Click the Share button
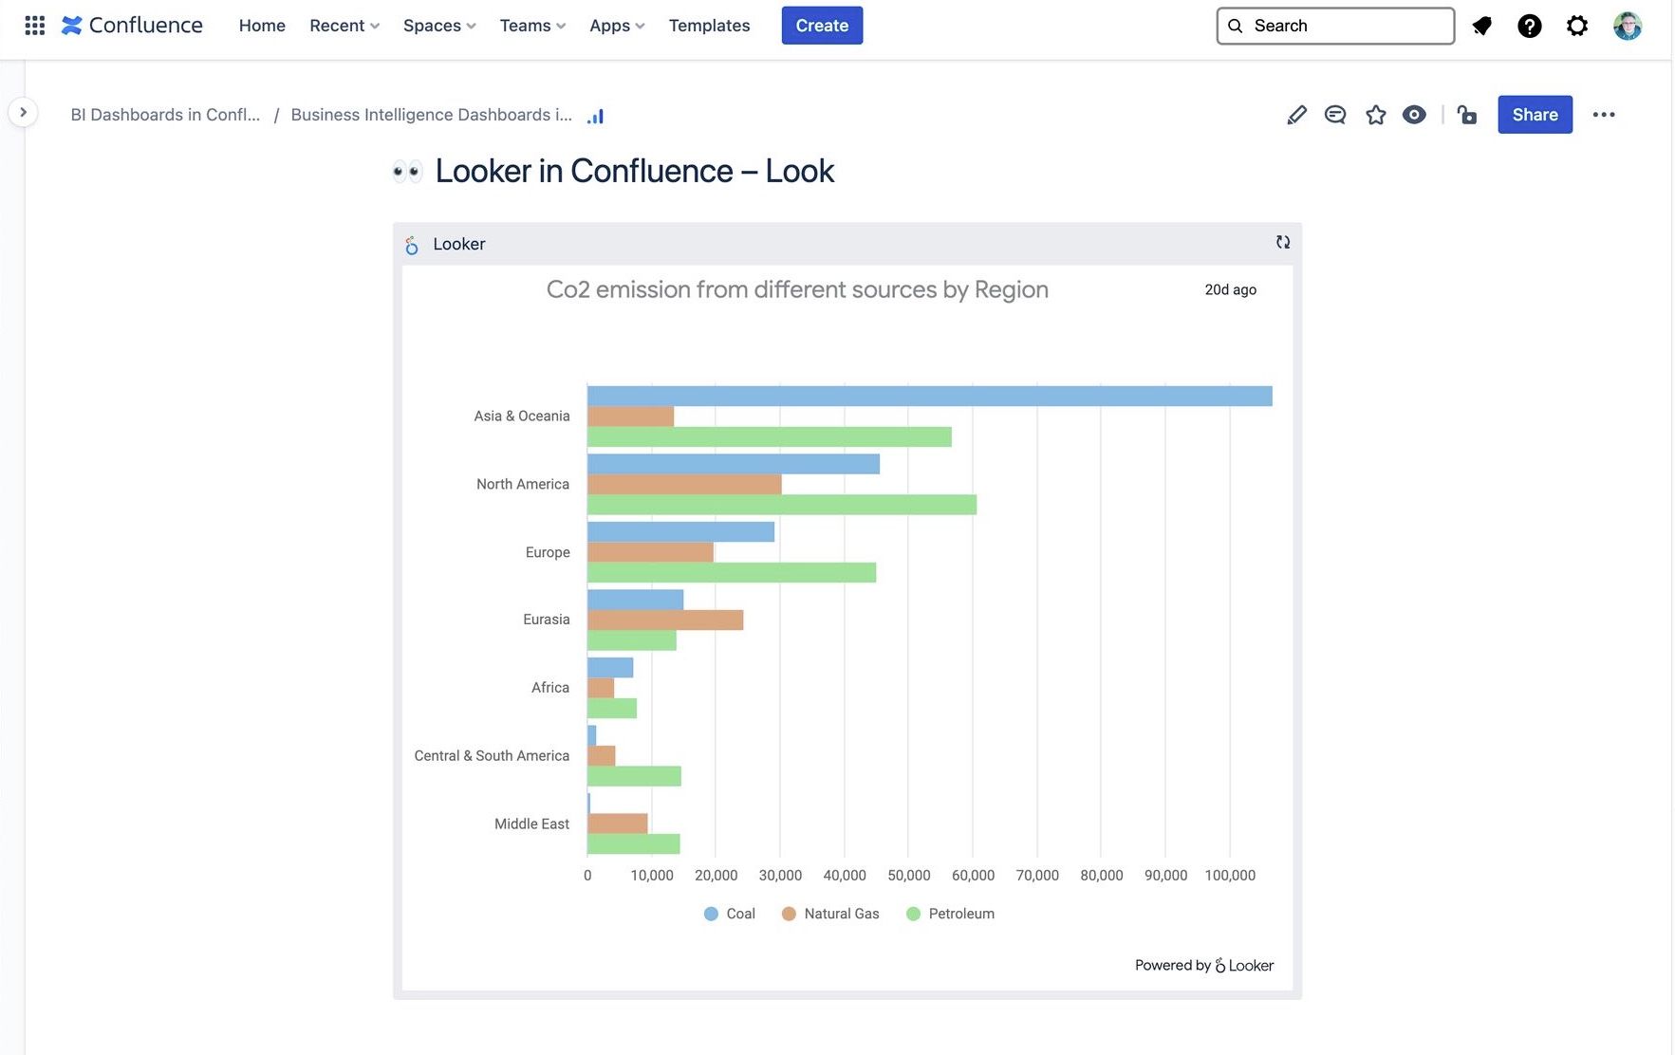Image resolution: width=1675 pixels, height=1055 pixels. tap(1535, 115)
